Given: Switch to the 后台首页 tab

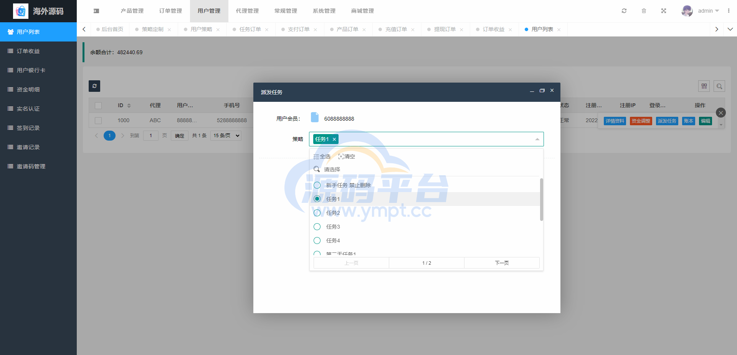Looking at the screenshot, I should (110, 29).
